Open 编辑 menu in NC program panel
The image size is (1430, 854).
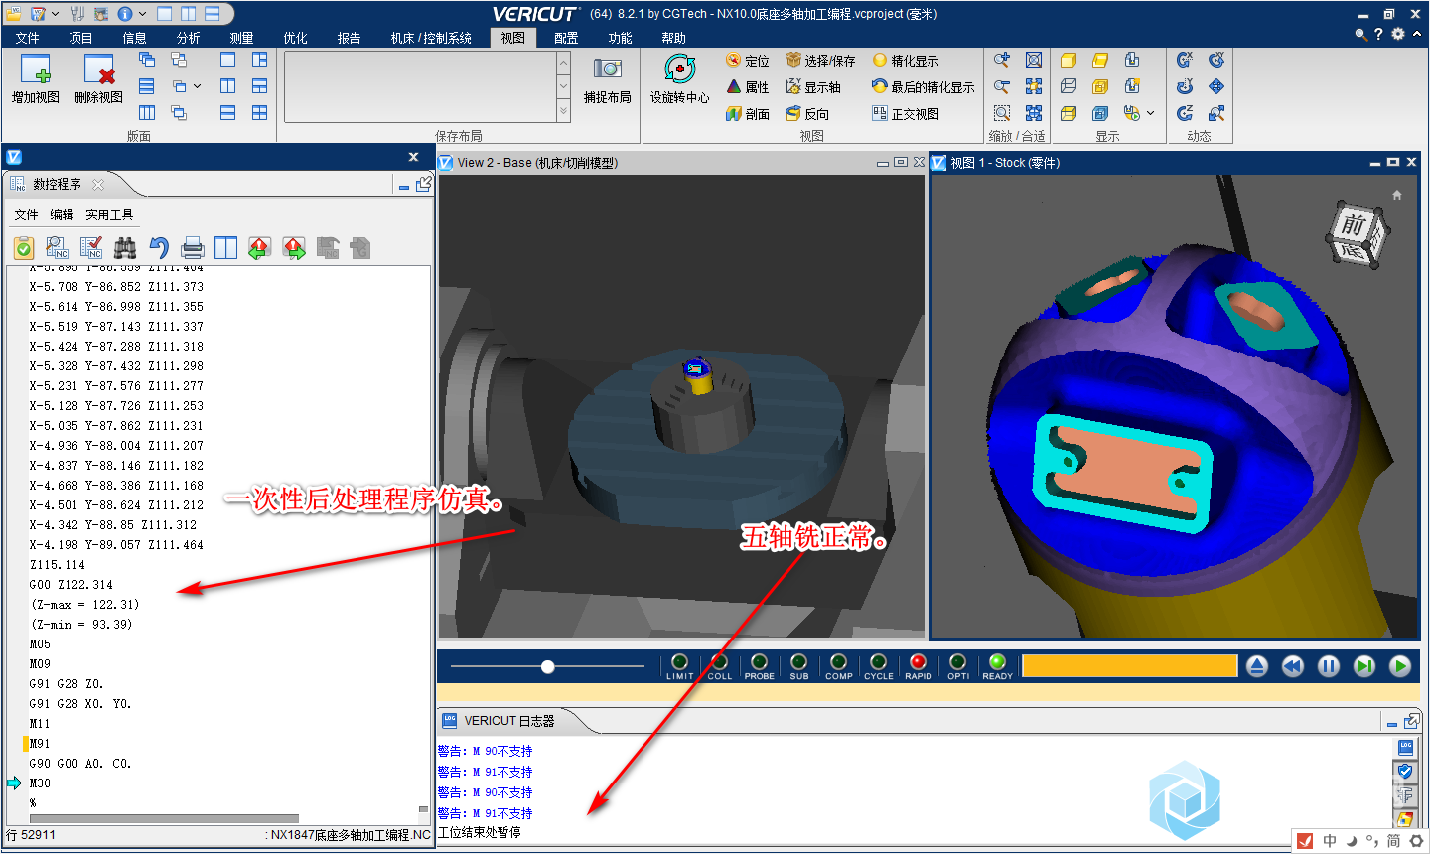click(x=62, y=214)
